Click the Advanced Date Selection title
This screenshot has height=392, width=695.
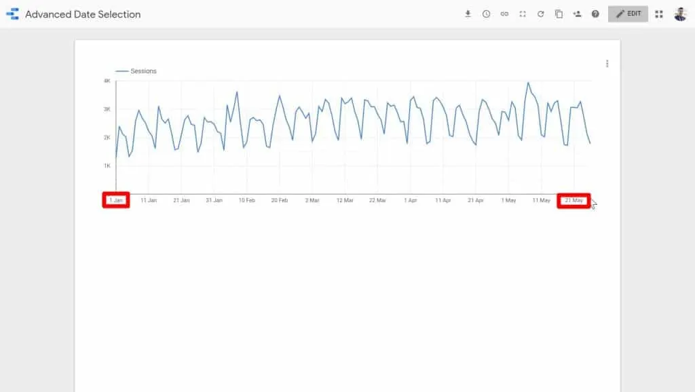coord(81,14)
